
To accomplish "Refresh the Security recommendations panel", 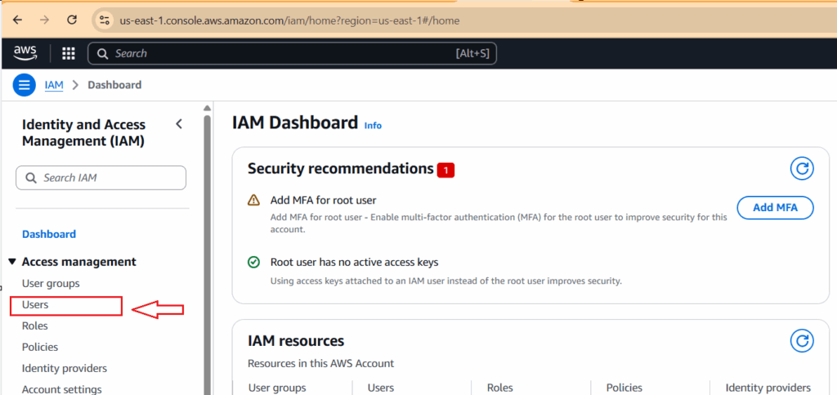I will (802, 169).
